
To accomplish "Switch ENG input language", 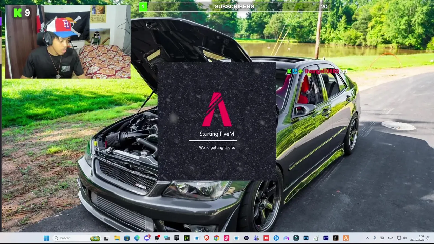I will coord(390,238).
